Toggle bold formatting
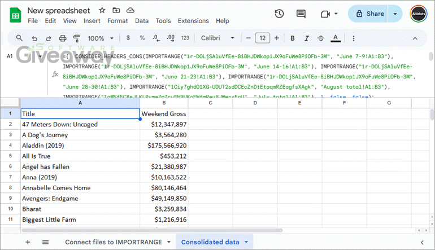Screen dimensions: 435x250 pyautogui.click(x=293, y=38)
